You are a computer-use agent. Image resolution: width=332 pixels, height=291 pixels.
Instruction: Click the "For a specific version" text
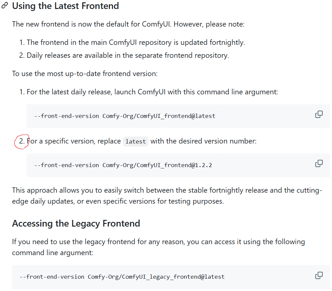click(74, 141)
